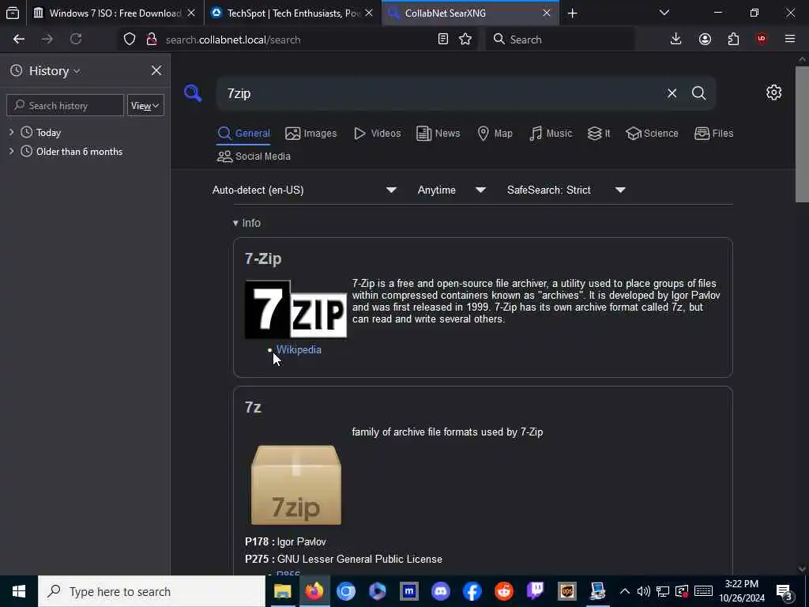Expand the Today history folder
This screenshot has width=809, height=607.
click(x=11, y=133)
